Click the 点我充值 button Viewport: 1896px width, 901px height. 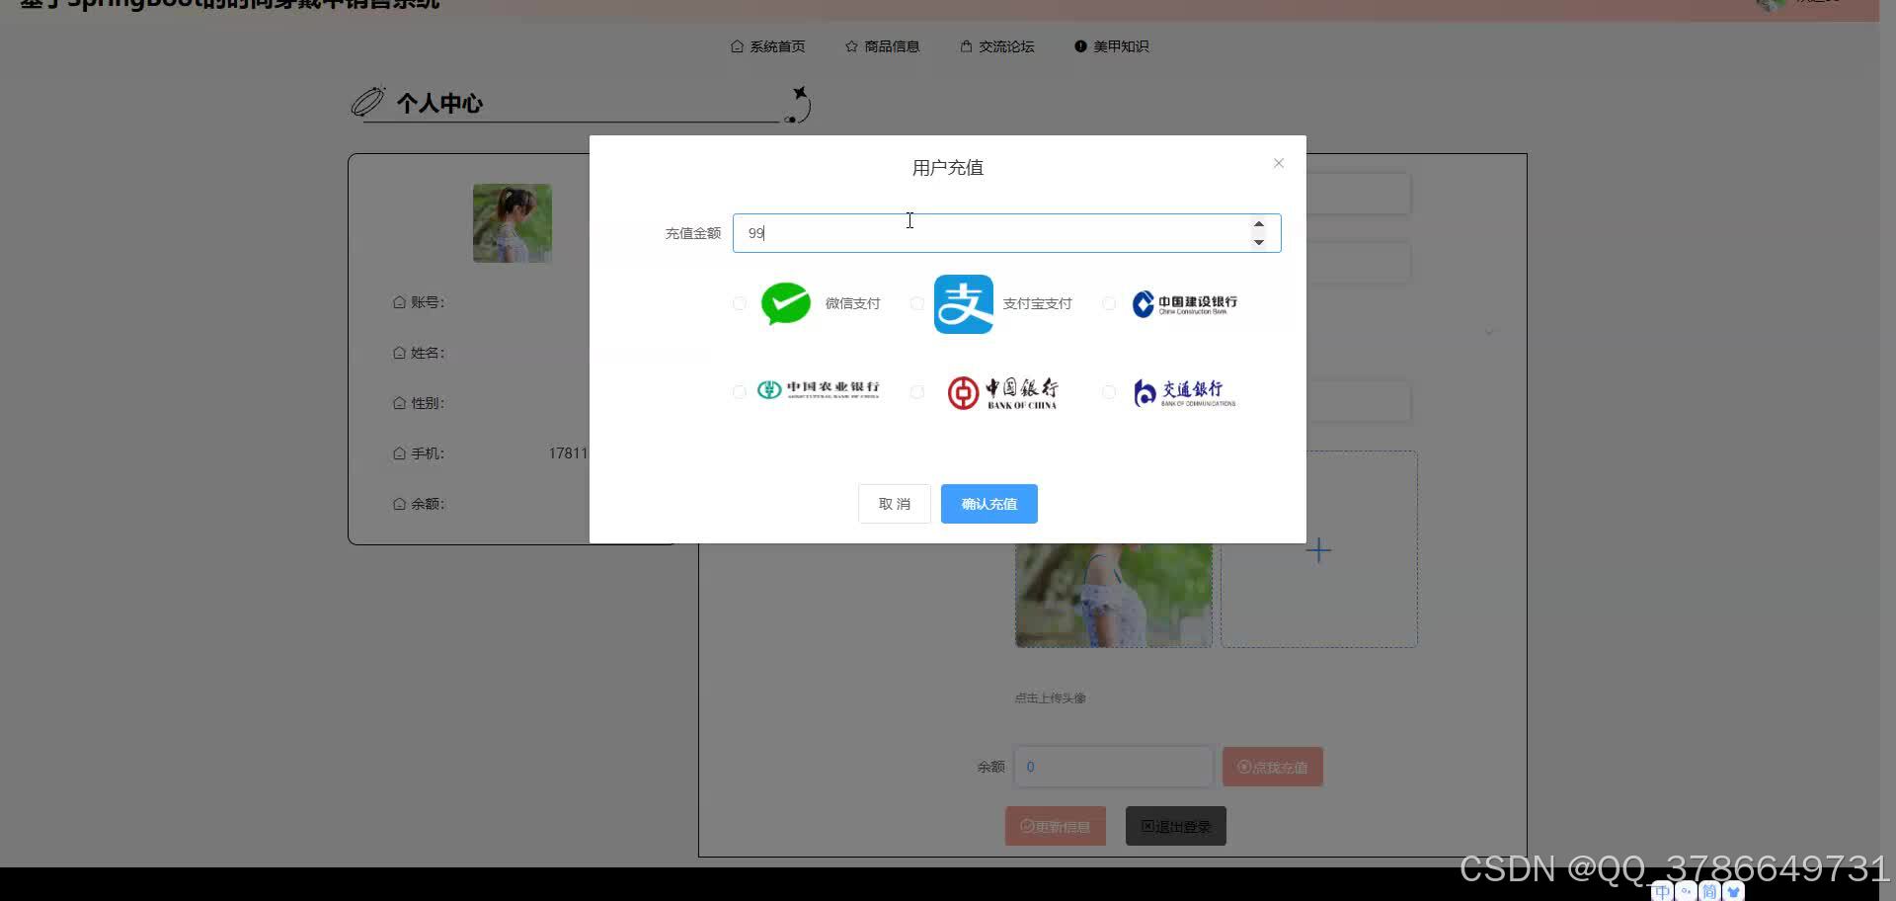1272,767
